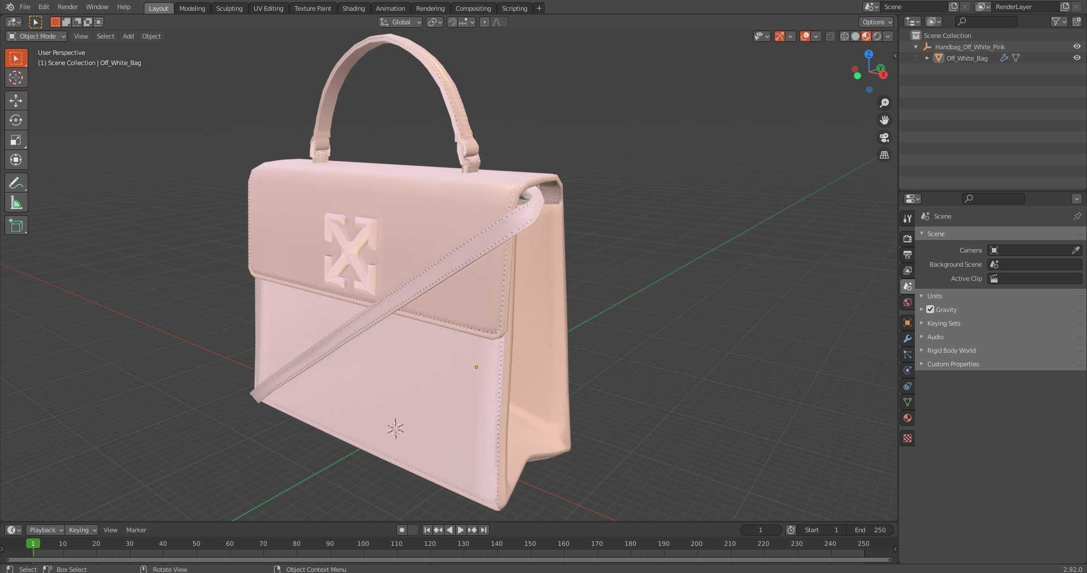Image resolution: width=1087 pixels, height=573 pixels.
Task: Click the End frame field
Action: [871, 530]
